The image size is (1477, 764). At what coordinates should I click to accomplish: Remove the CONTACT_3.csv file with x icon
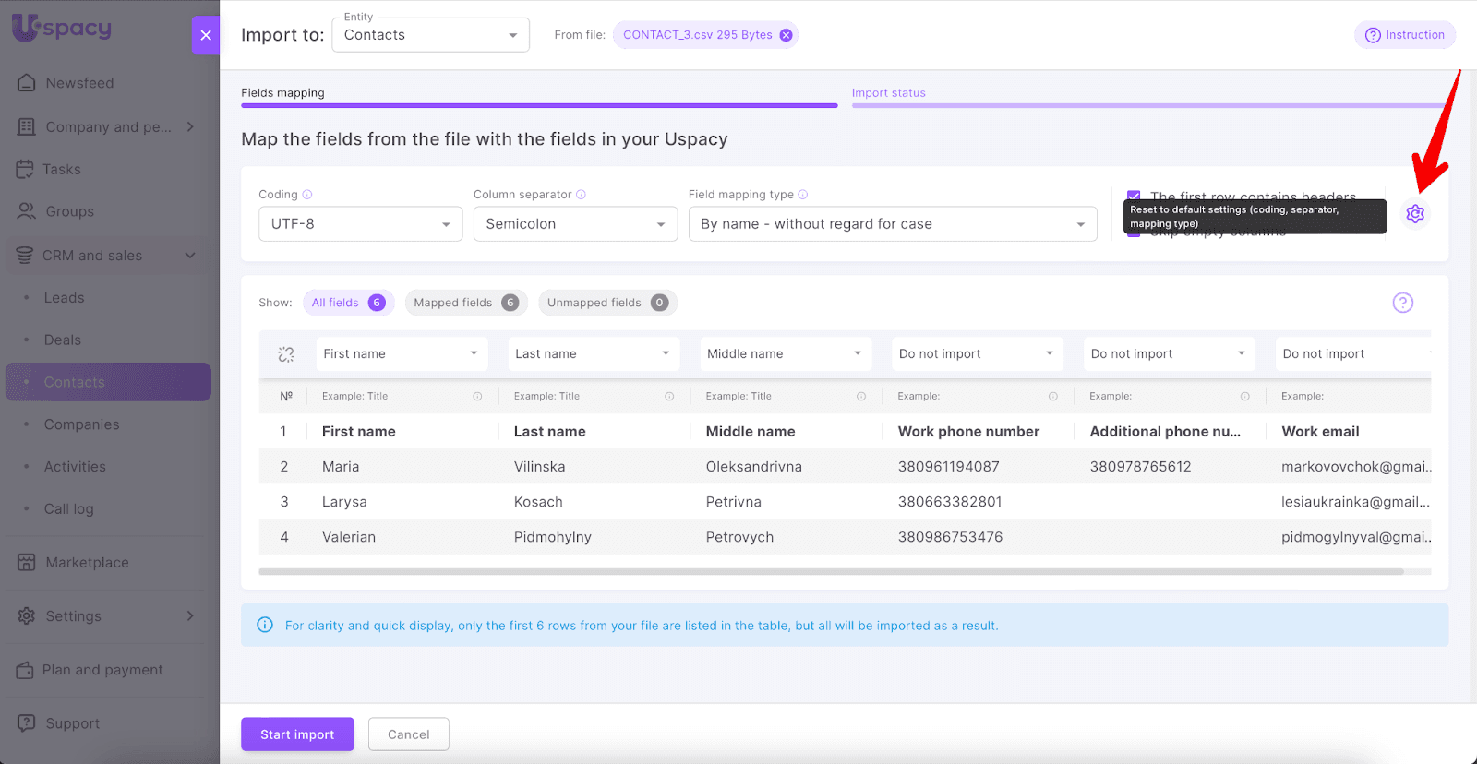click(x=786, y=35)
